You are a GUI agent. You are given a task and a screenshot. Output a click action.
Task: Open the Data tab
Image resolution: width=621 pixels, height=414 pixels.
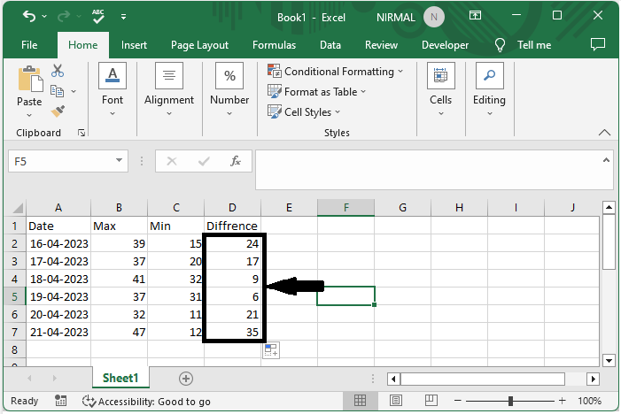point(330,45)
